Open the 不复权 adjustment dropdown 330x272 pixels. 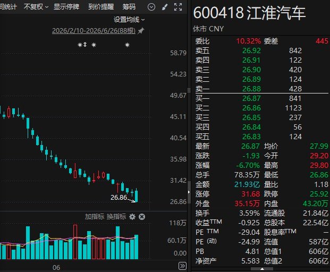[x=36, y=7]
